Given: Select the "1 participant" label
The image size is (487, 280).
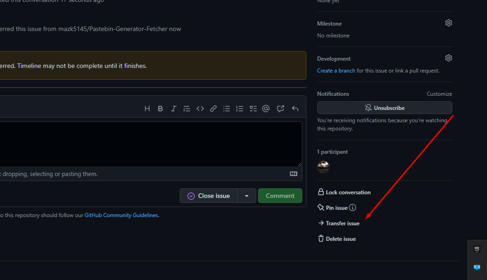Looking at the screenshot, I should (x=332, y=152).
